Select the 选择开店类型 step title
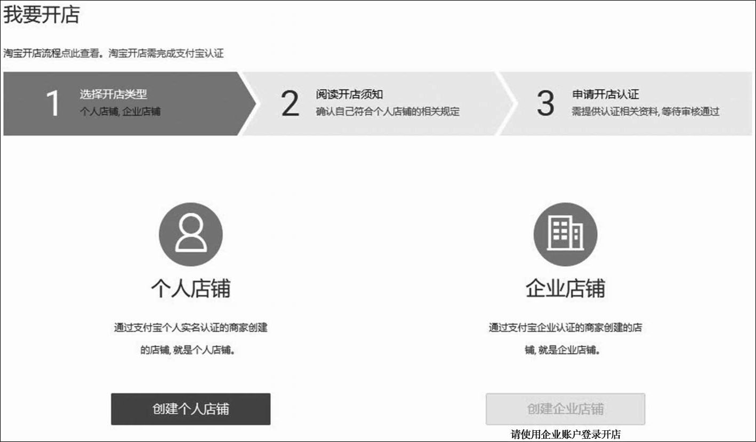The height and width of the screenshot is (442, 756). tap(113, 94)
